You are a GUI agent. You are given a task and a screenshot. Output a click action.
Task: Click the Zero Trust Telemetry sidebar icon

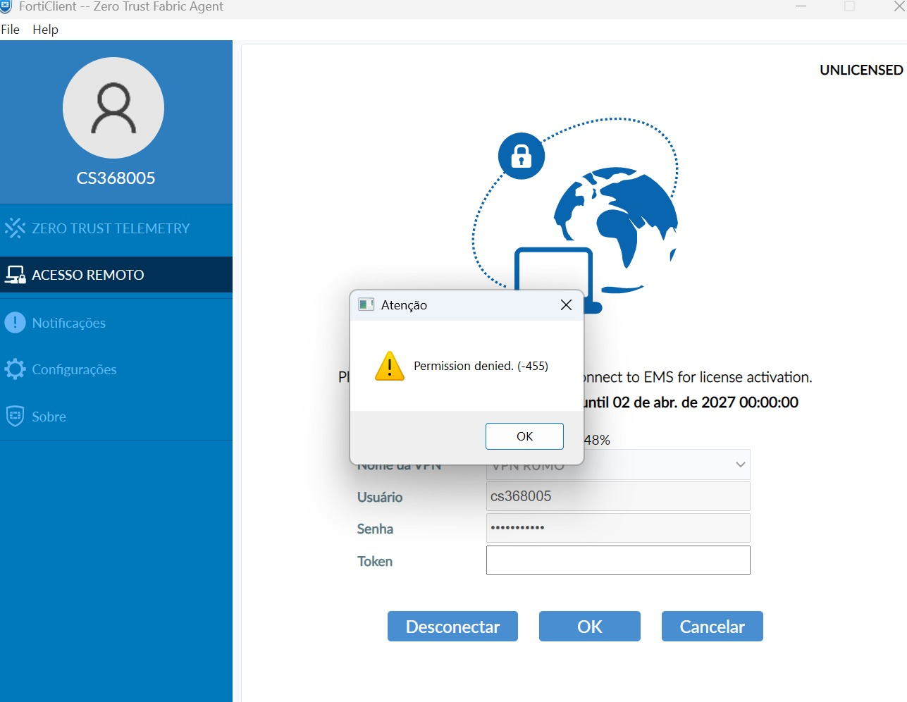tap(15, 228)
